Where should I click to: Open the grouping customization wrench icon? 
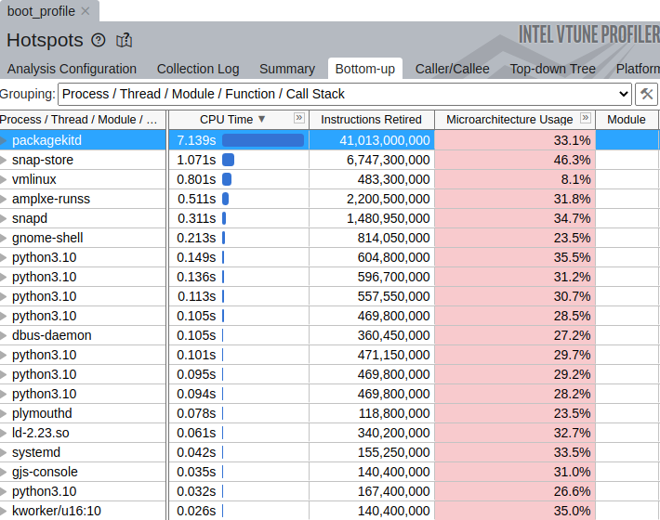click(647, 94)
